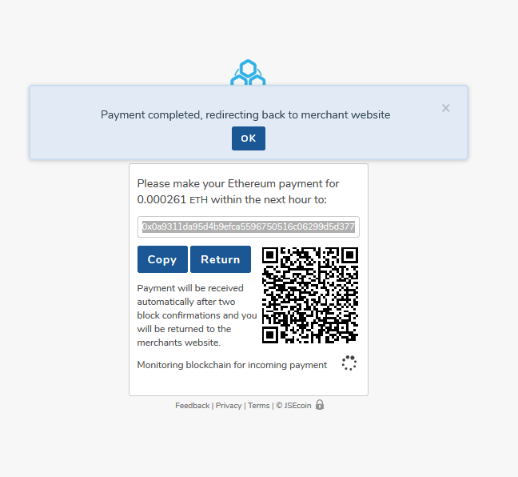Screen dimensions: 518x477
Task: Open the Privacy policy link
Action: coord(229,406)
